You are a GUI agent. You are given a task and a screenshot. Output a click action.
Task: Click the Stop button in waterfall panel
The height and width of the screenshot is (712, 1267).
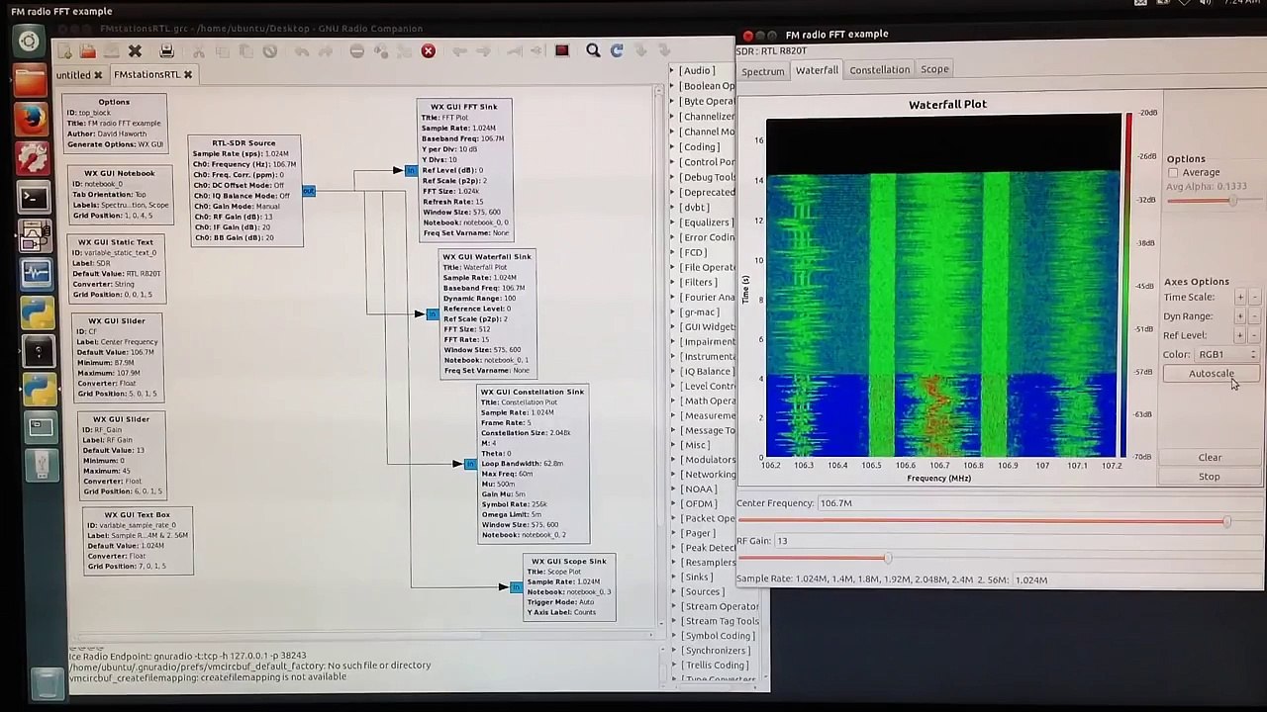point(1210,477)
